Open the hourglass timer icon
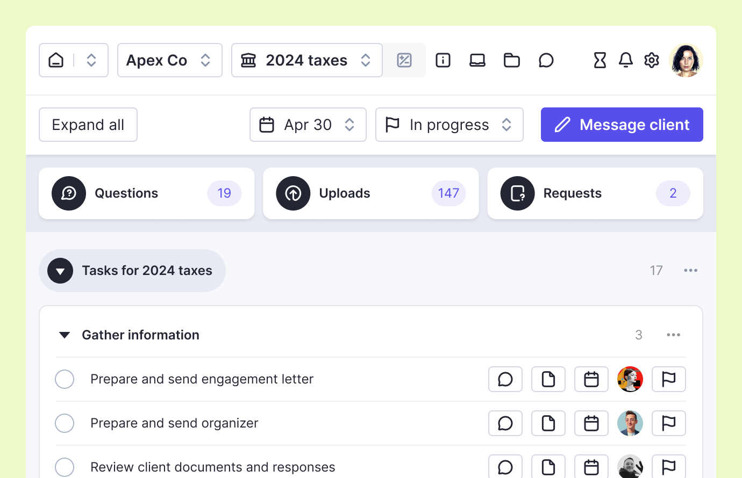The image size is (742, 478). pos(600,60)
